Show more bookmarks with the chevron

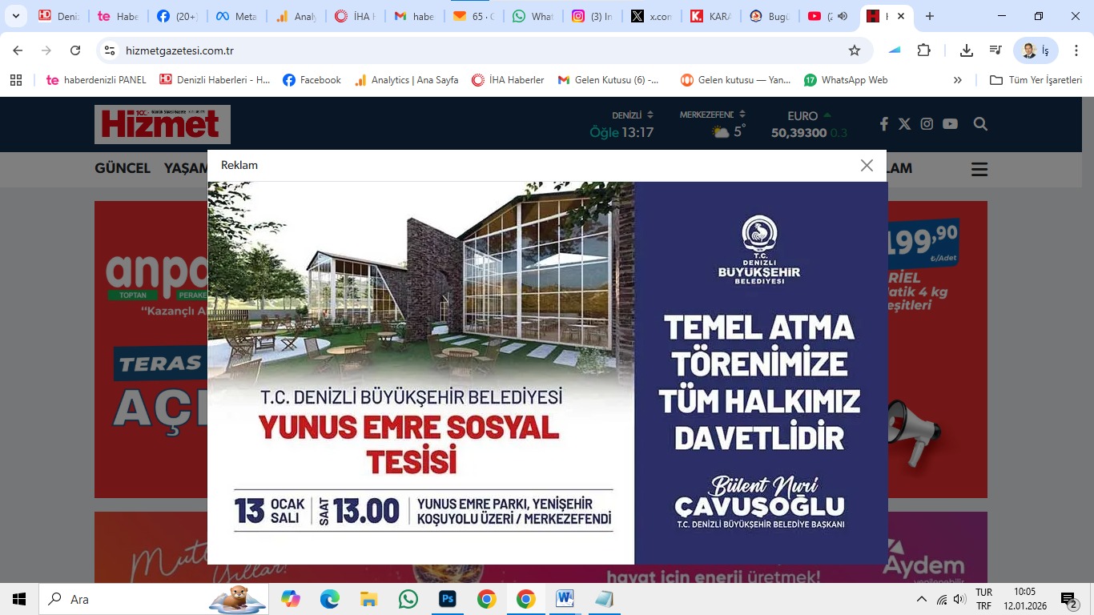point(957,80)
